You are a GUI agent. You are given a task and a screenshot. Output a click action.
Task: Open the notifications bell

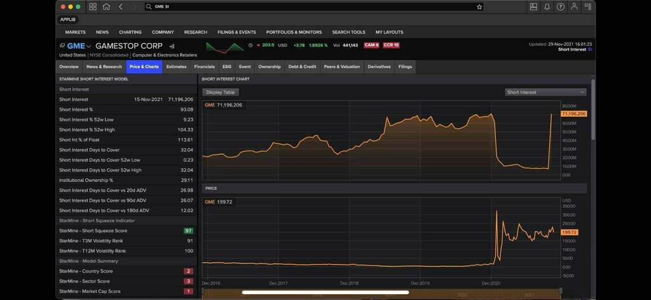click(x=547, y=6)
